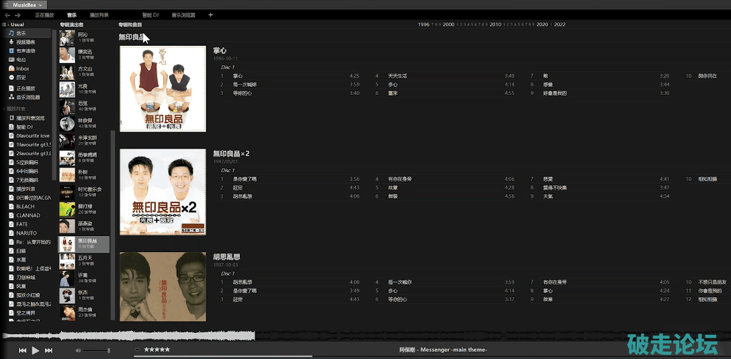Mute using the volume speaker icon
The height and width of the screenshot is (359, 731).
pos(78,350)
